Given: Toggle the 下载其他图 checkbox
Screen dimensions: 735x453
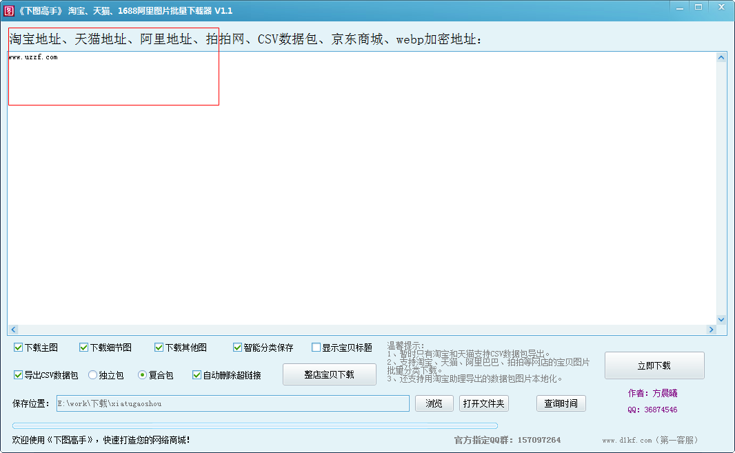Looking at the screenshot, I should (159, 348).
